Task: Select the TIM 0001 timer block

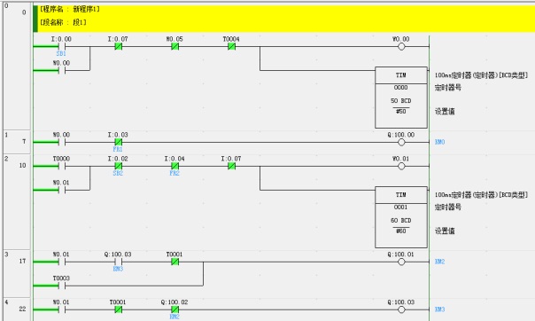Action: click(x=401, y=217)
